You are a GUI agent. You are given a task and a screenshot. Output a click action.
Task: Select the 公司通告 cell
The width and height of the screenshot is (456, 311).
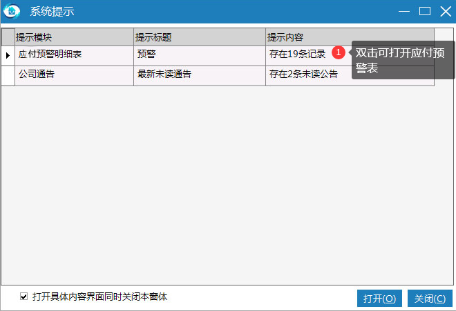(74, 76)
